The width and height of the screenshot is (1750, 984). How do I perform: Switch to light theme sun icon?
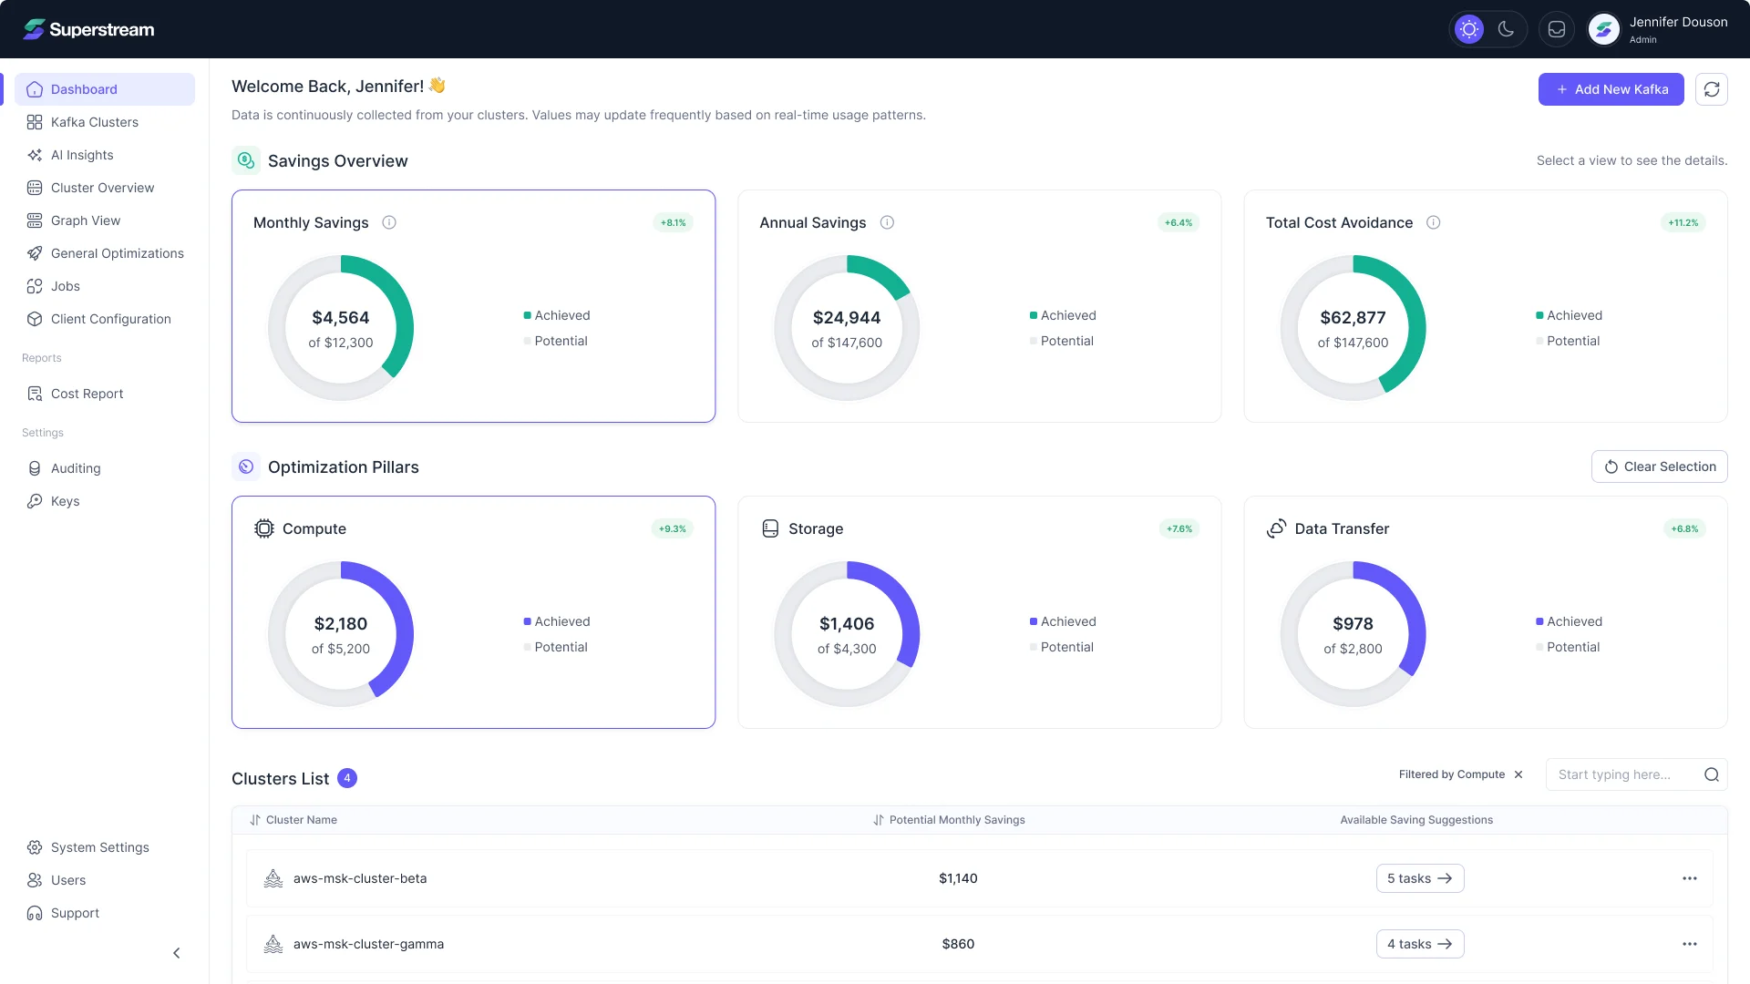point(1469,29)
